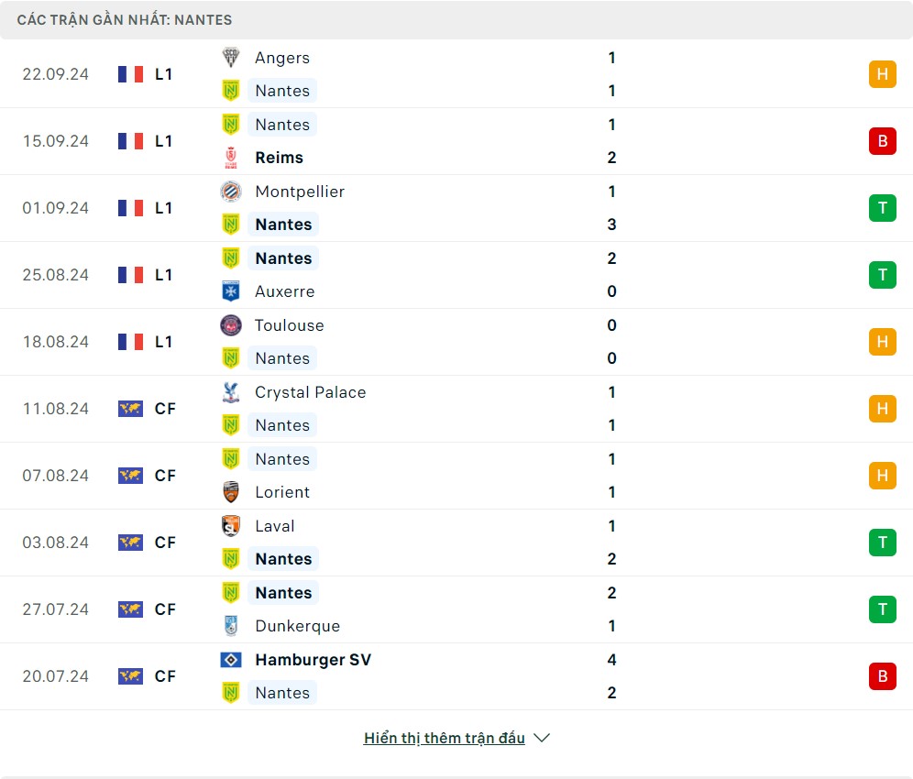The width and height of the screenshot is (913, 779).
Task: Click the Laval club crest
Action: tap(231, 526)
